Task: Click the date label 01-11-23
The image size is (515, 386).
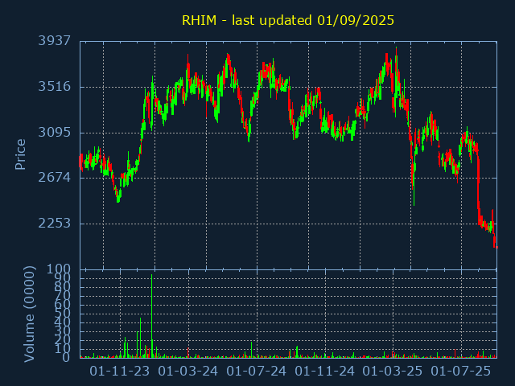Action: [x=120, y=372]
